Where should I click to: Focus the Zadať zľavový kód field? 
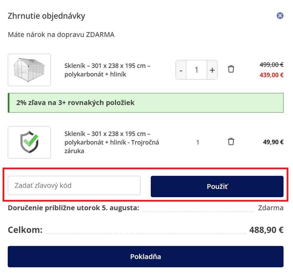(x=74, y=186)
